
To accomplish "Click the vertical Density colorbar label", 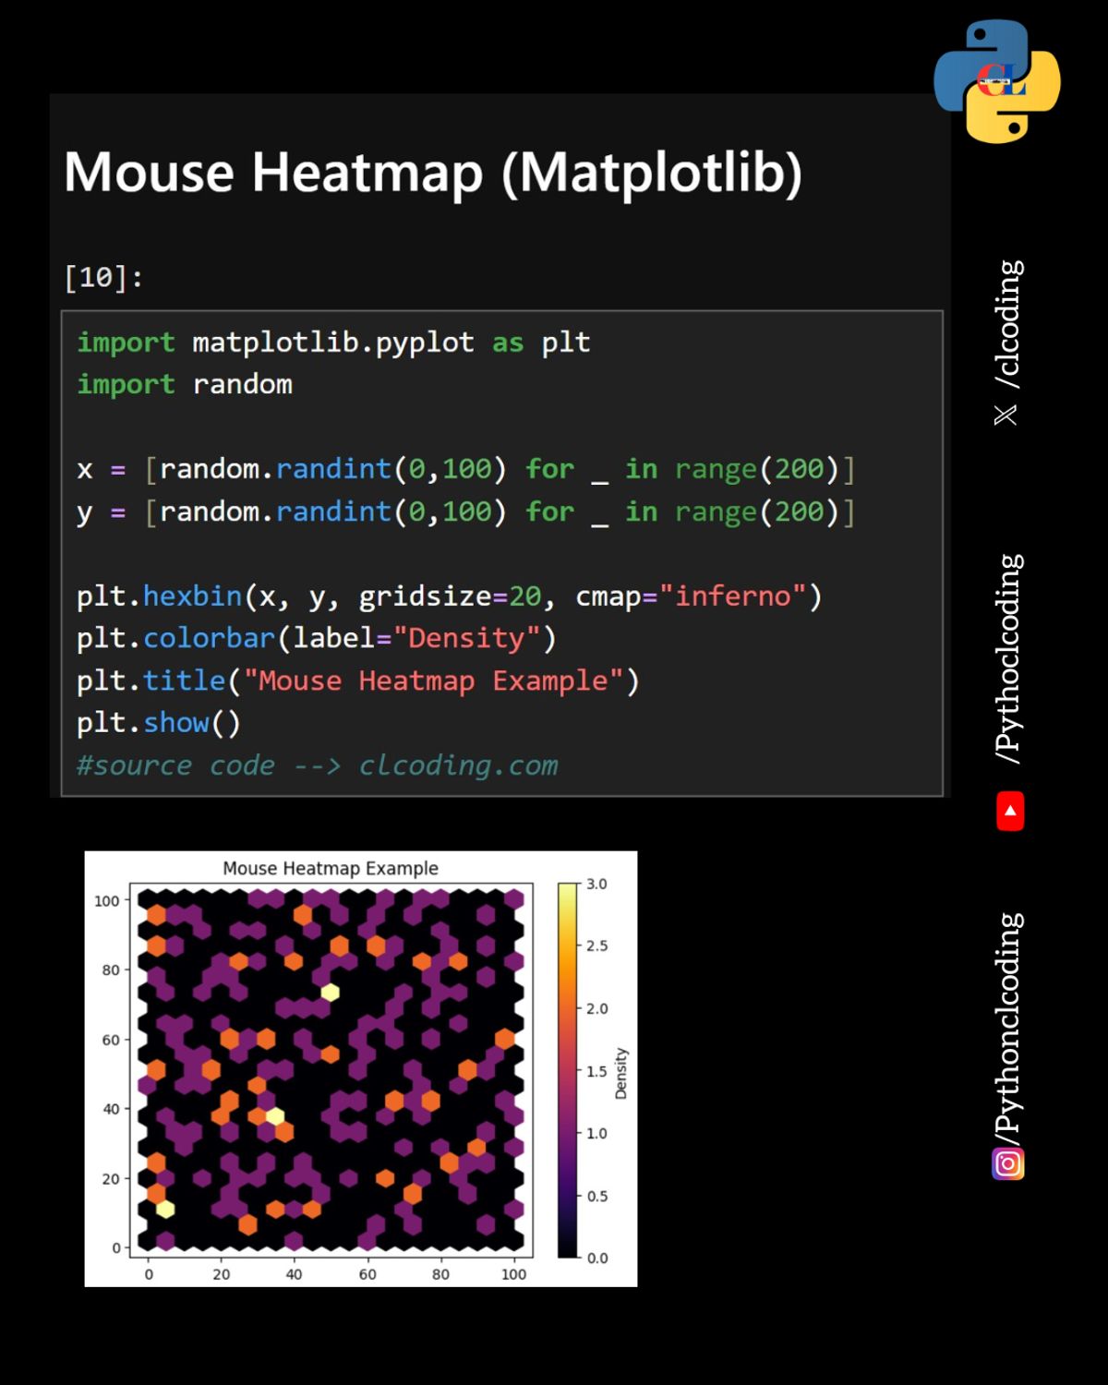I will pyautogui.click(x=620, y=1073).
